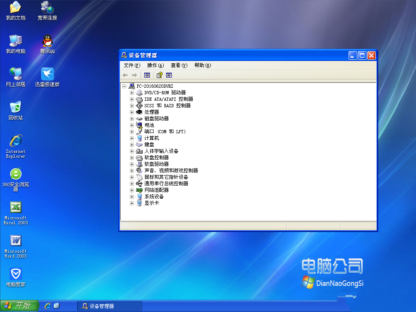Minimize the 设备管理器 window
The height and width of the screenshot is (312, 416).
click(x=353, y=55)
